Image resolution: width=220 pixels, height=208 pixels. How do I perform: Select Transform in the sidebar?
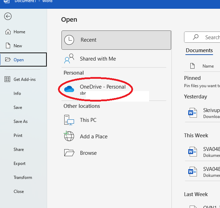(23, 178)
